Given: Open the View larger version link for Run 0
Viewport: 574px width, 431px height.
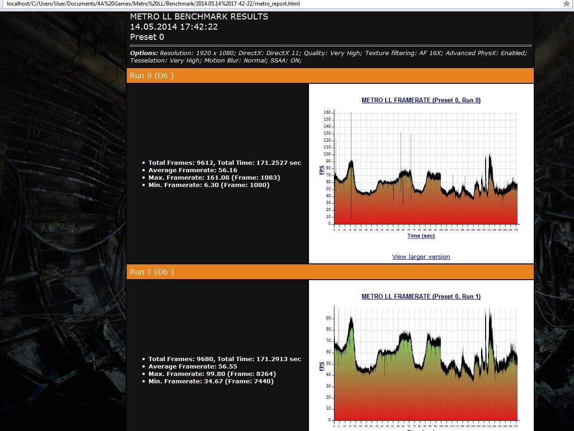Looking at the screenshot, I should (x=421, y=256).
